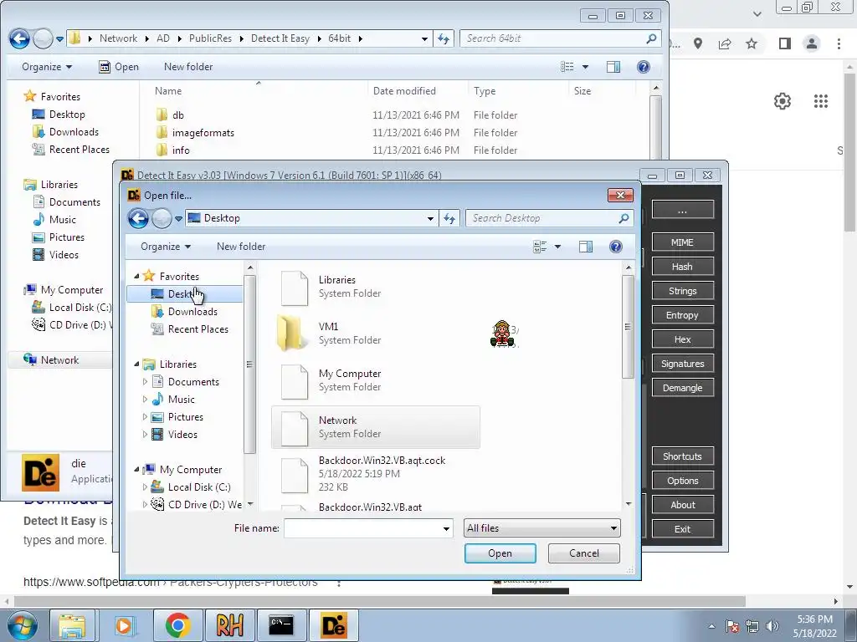Select Network system folder item in dialog
Viewport: 857px width, 642px height.
(x=376, y=427)
